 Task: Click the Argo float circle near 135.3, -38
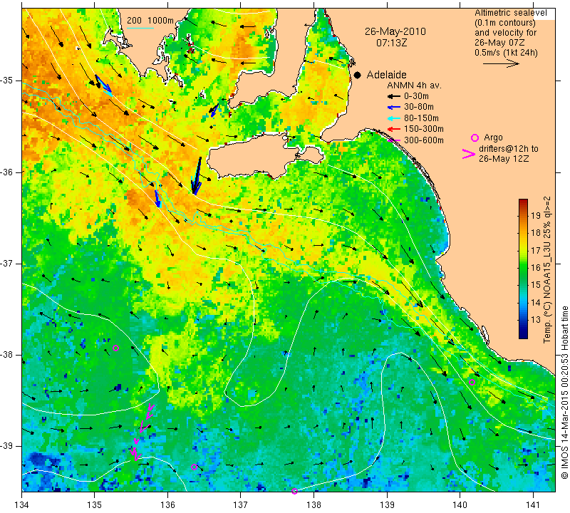click(115, 348)
